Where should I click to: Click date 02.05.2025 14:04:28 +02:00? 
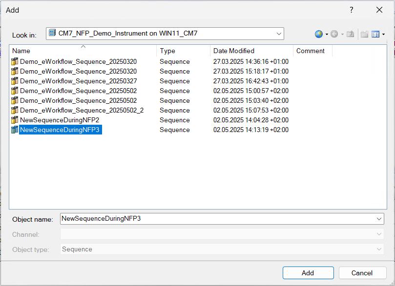pyautogui.click(x=250, y=120)
